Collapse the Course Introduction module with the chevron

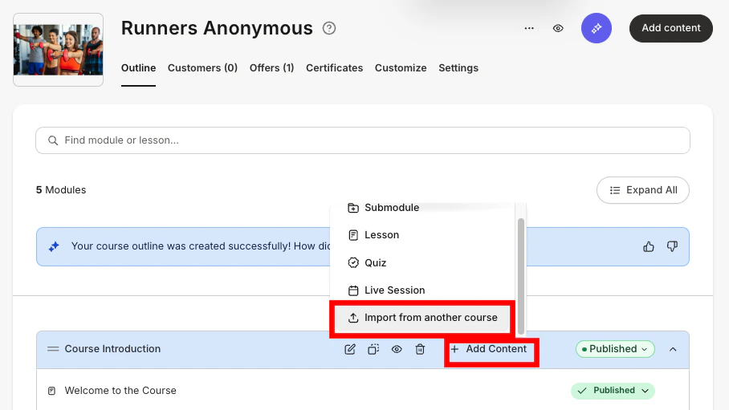[x=673, y=349]
